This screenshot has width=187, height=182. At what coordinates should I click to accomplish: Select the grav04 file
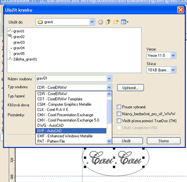(x=19, y=48)
